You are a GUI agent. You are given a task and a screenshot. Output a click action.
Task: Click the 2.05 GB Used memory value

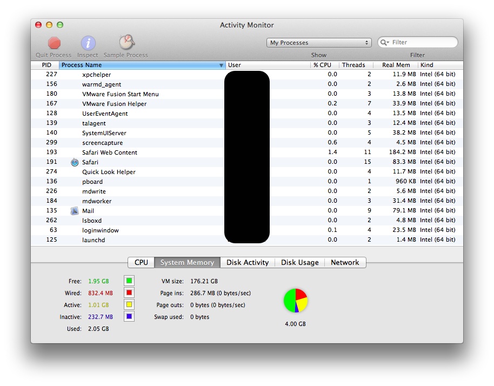[x=98, y=329]
